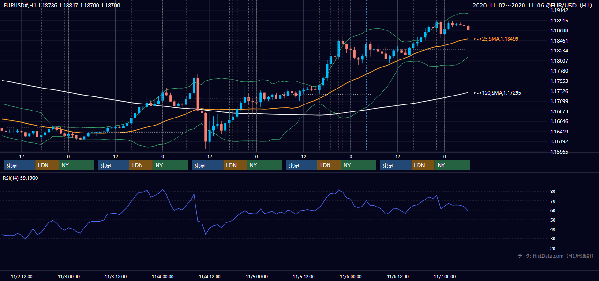Click price axis value 1.18234
Screen dimensions: 599x281
[x=559, y=51]
